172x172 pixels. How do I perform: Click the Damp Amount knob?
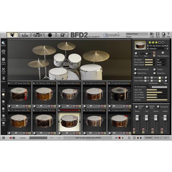pyautogui.click(x=136, y=69)
